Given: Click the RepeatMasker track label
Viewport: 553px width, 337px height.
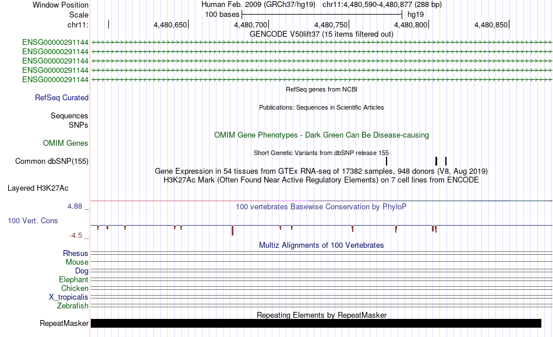Looking at the screenshot, I should tap(64, 323).
